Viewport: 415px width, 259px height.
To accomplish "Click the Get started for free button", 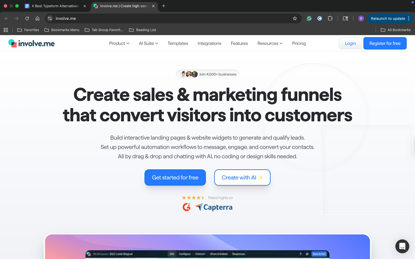I will tap(175, 177).
